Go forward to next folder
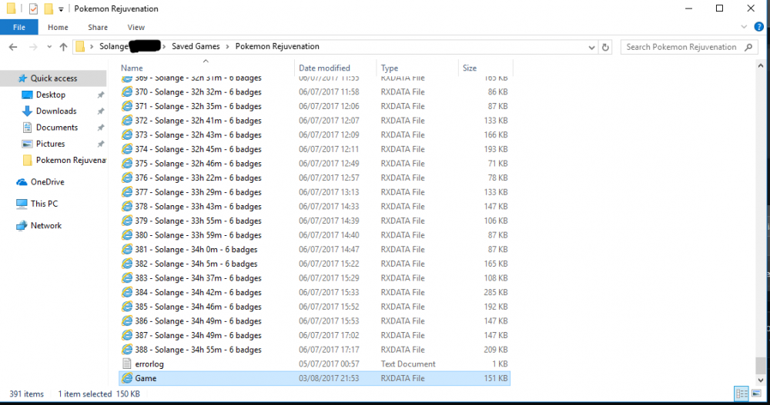Screen dimensions: 770x405 33,47
